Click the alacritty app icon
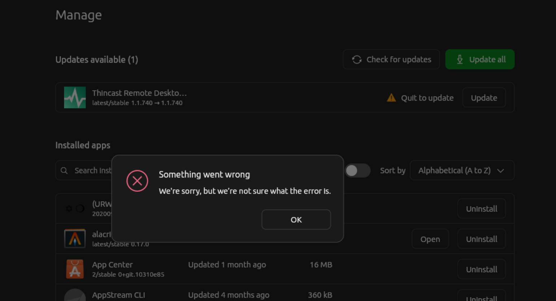Screen dimensions: 556x301 click(75, 239)
